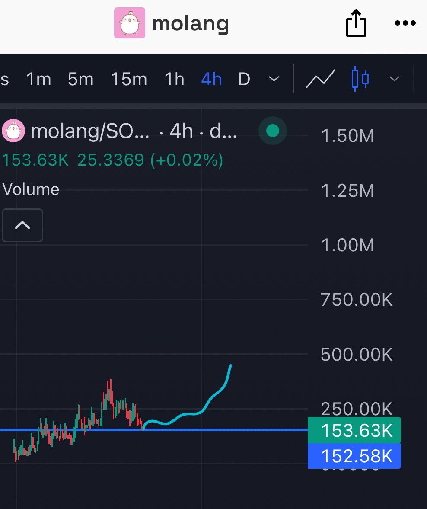Viewport: 427px width, 509px height.
Task: Select the 4h timeframe
Action: (x=211, y=79)
